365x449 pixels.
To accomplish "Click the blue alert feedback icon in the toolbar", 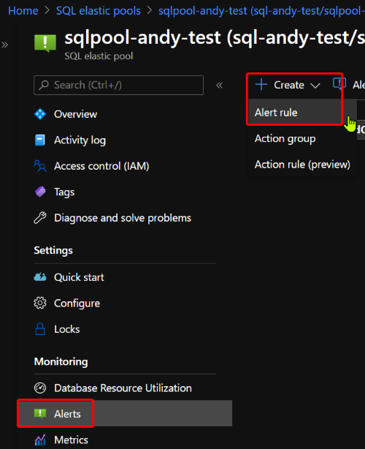I will point(339,83).
